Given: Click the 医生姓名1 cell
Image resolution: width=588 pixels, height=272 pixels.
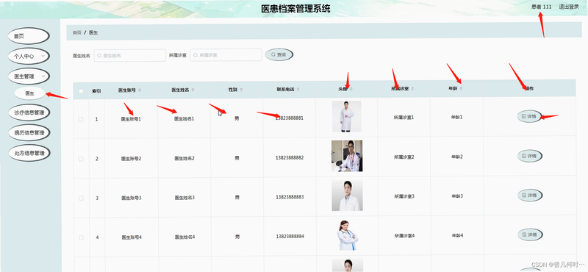Looking at the screenshot, I should pyautogui.click(x=184, y=118).
